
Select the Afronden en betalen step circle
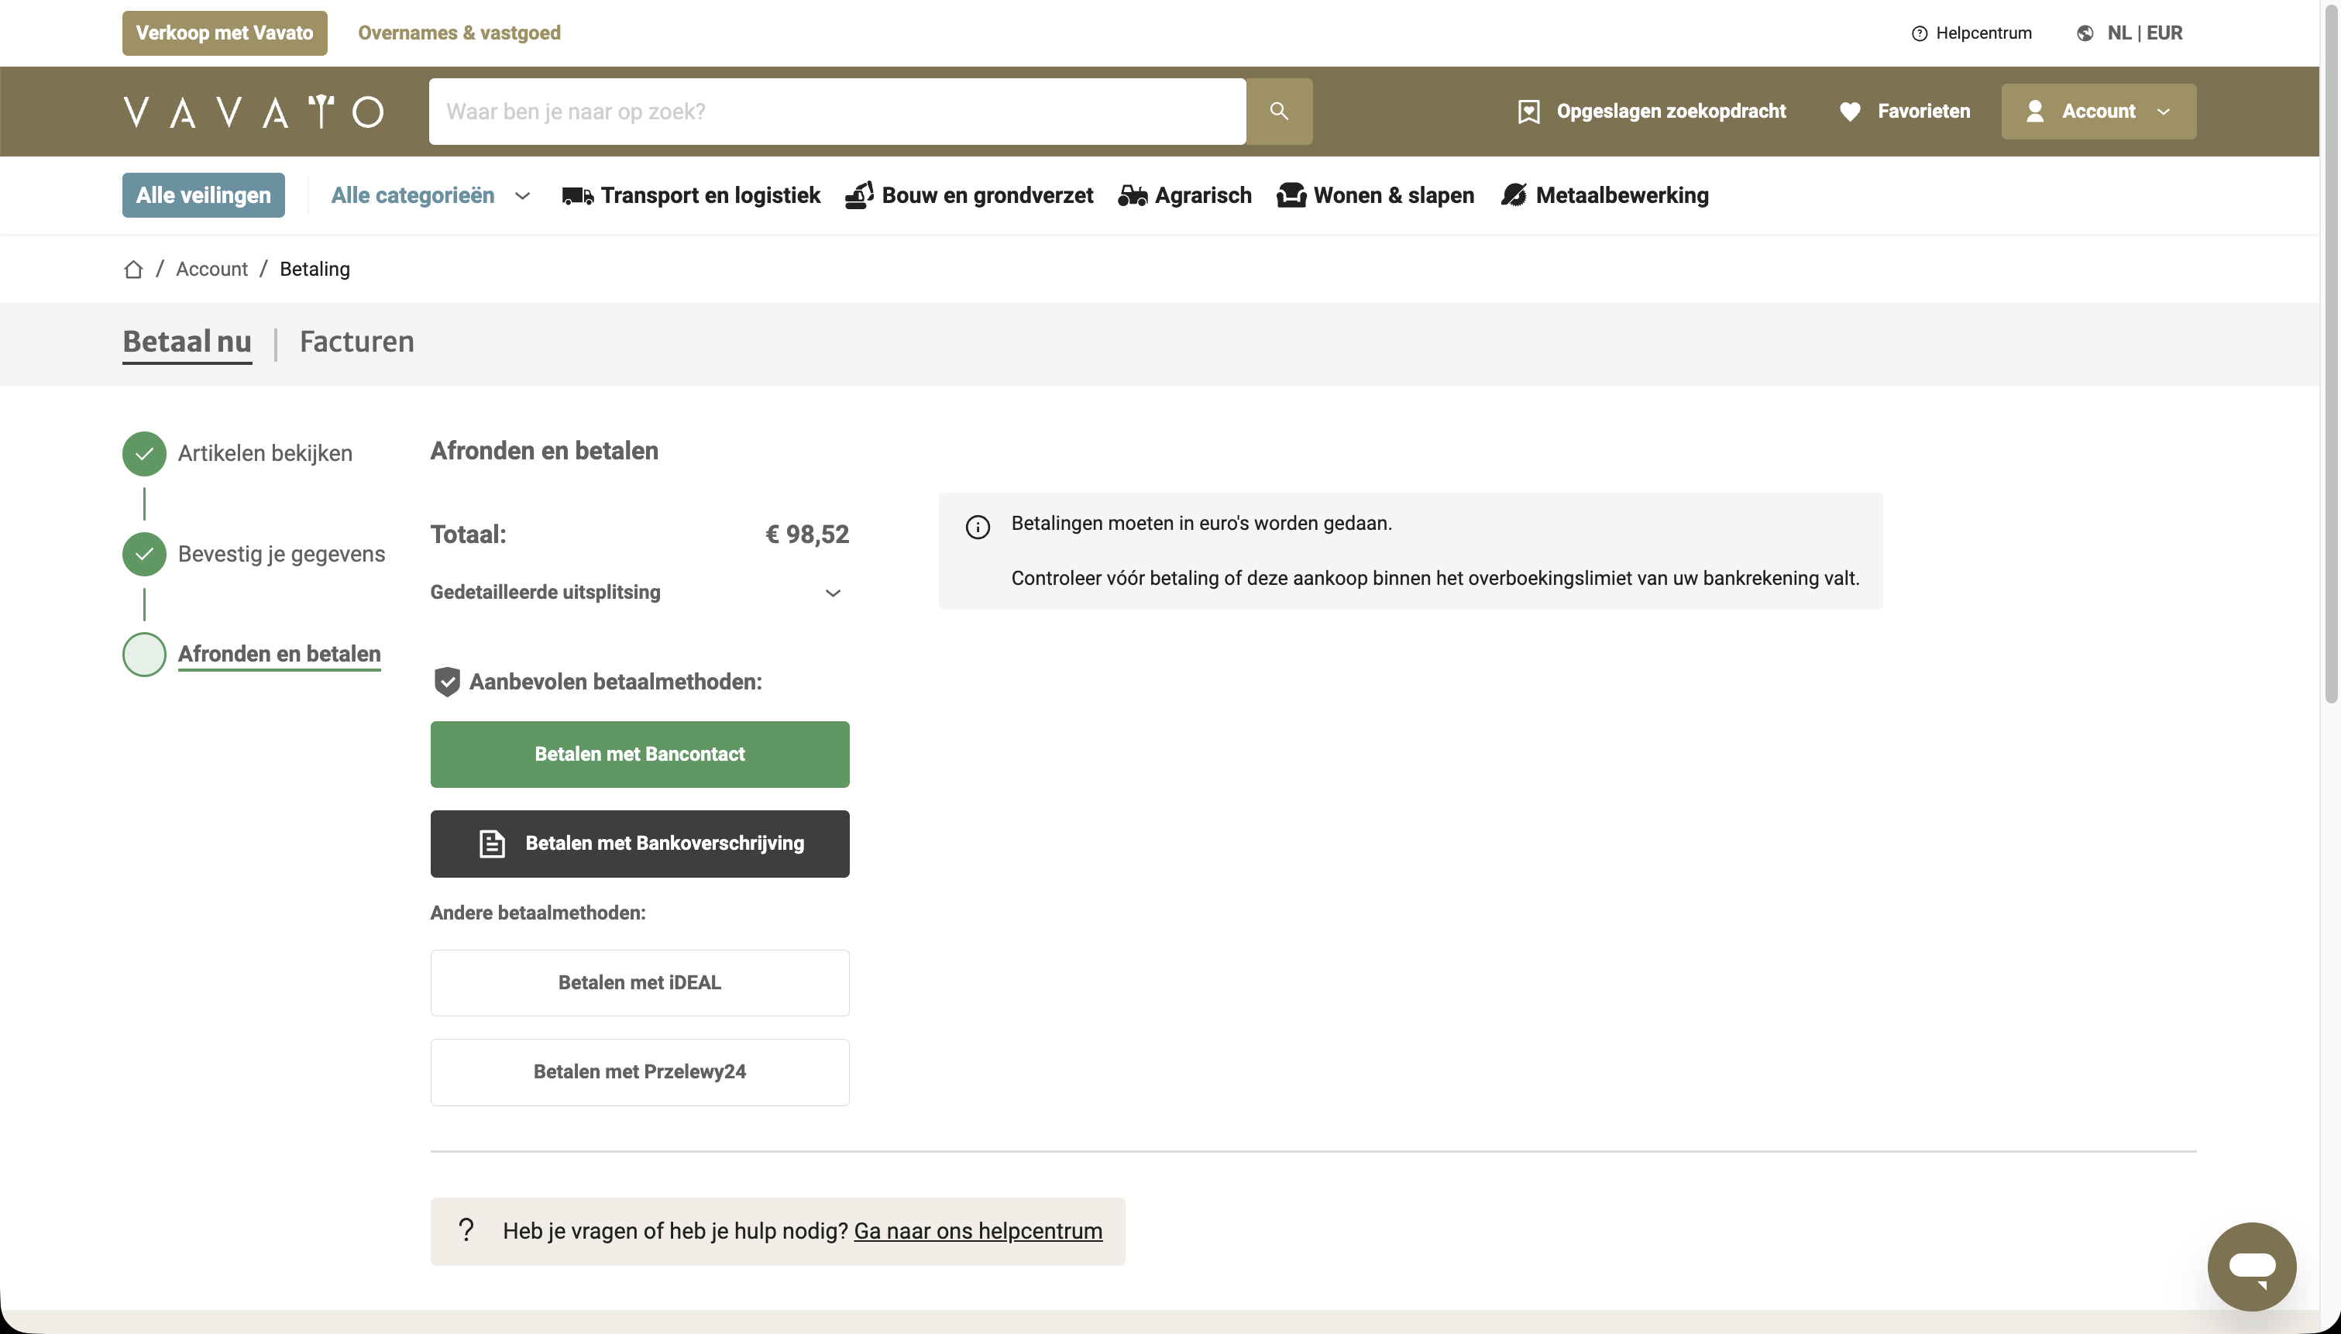(x=145, y=654)
